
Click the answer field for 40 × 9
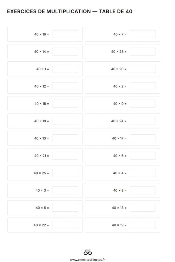click(143, 104)
